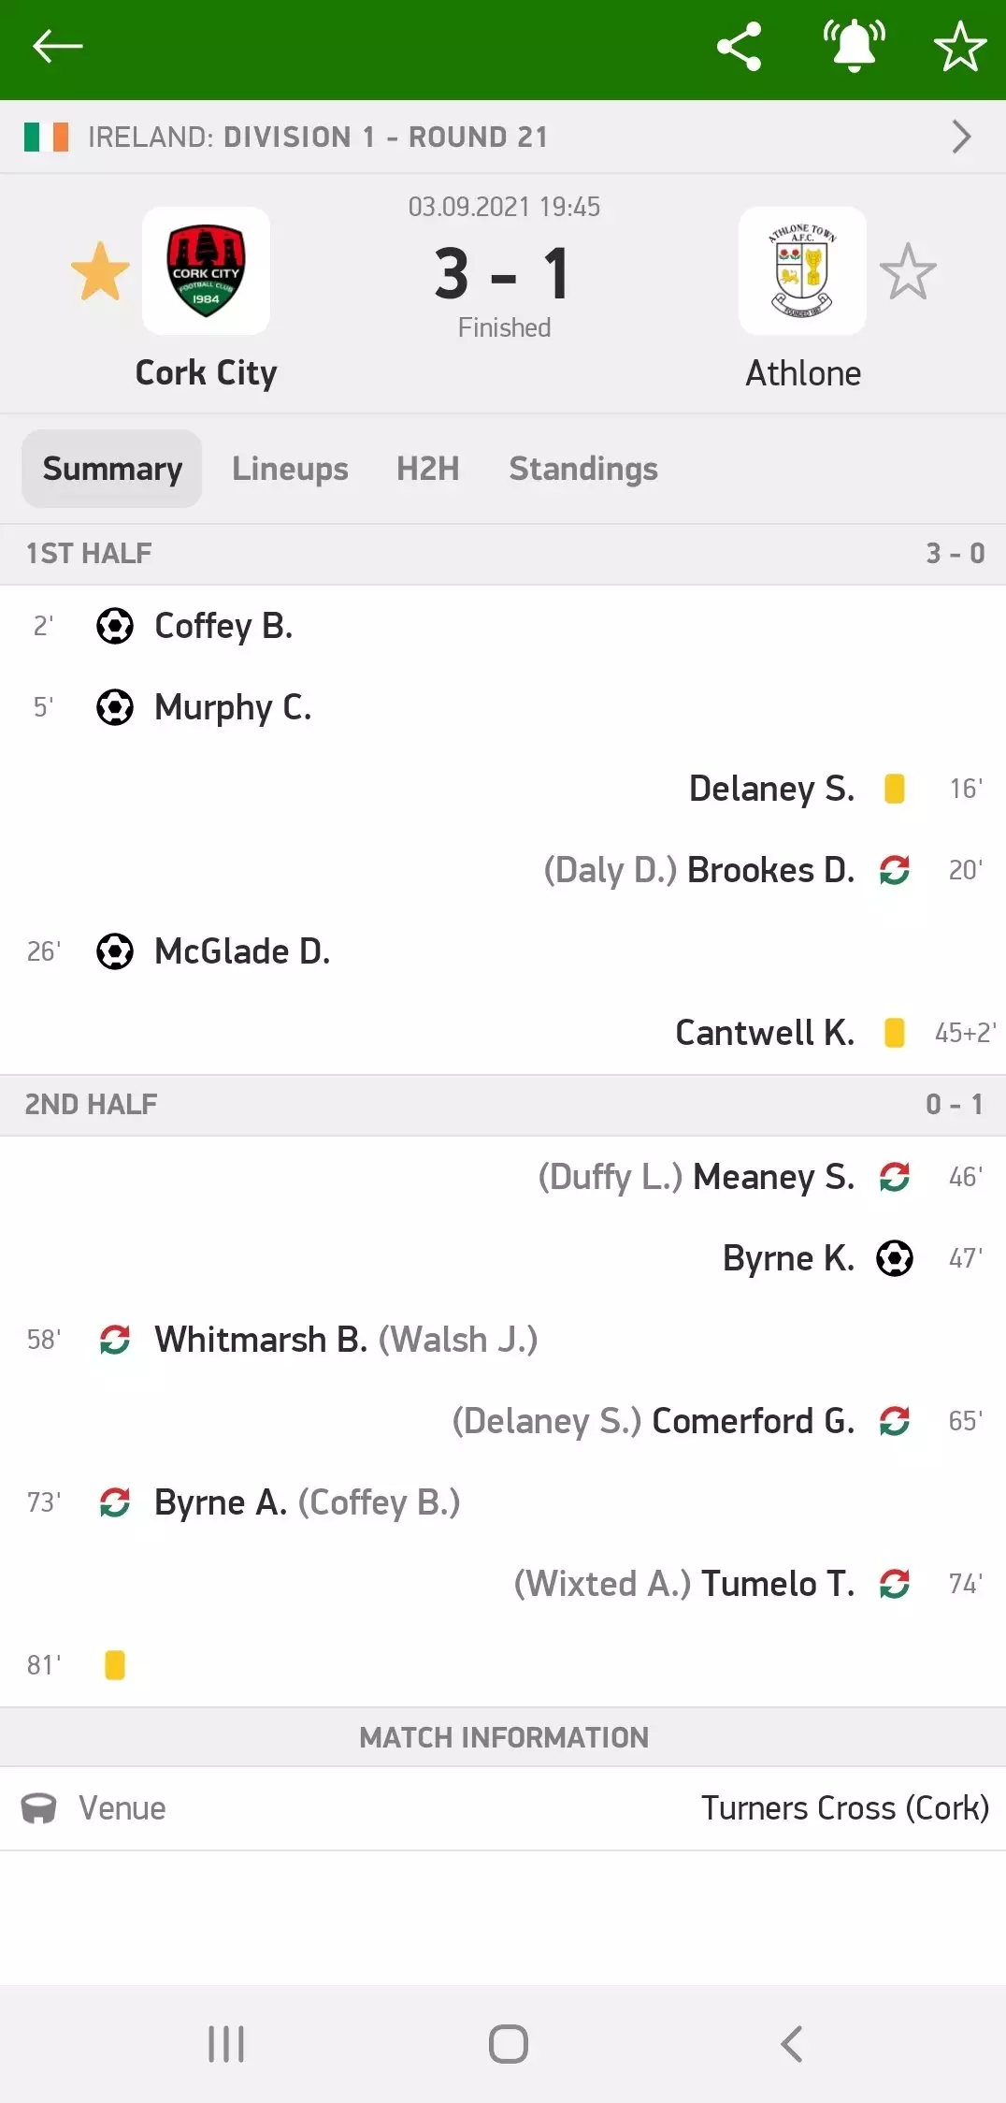1006x2103 pixels.
Task: Unfavorite Cork City with gold star
Action: (100, 272)
